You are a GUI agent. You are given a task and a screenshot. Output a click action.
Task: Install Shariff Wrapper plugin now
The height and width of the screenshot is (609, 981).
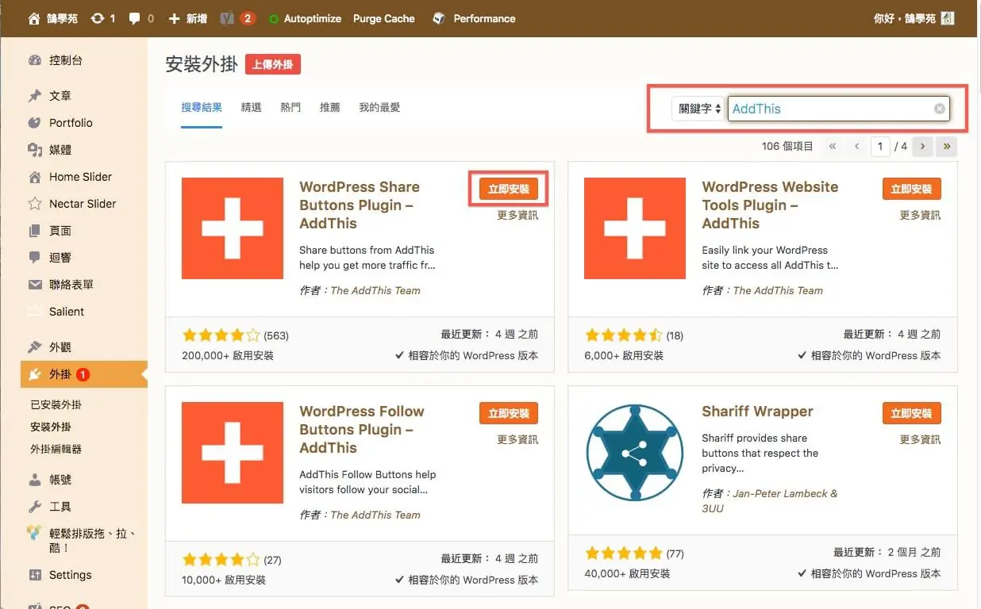coord(911,413)
